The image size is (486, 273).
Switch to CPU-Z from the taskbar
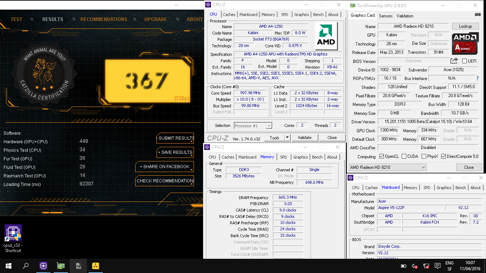click(43, 266)
